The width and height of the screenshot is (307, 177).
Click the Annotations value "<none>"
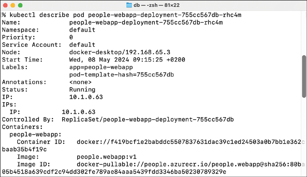[81, 82]
